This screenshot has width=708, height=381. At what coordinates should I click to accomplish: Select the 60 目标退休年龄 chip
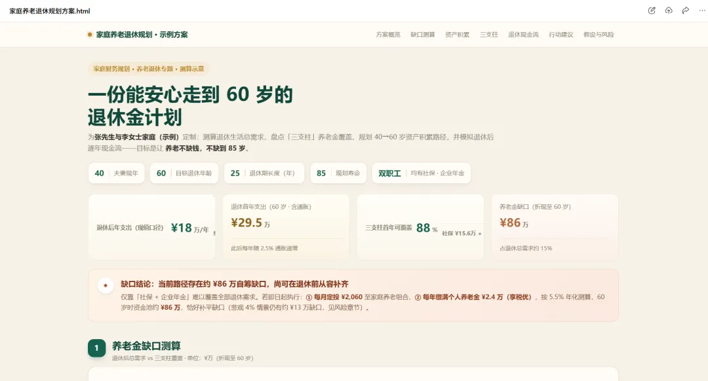[184, 173]
